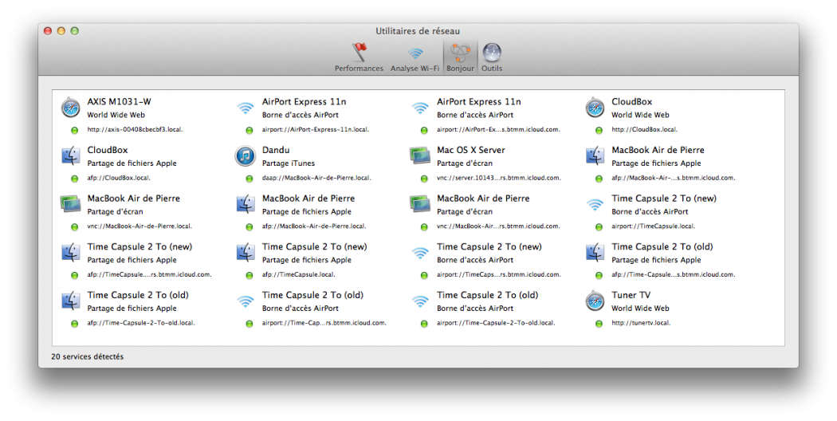Viewport: 837px width, 421px height.
Task: Select the Bonjour toolbar tab
Action: click(460, 57)
